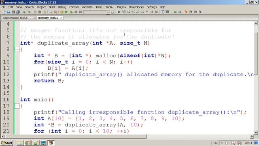
Task: Open the Fortran menu
Action: (x=74, y=7)
